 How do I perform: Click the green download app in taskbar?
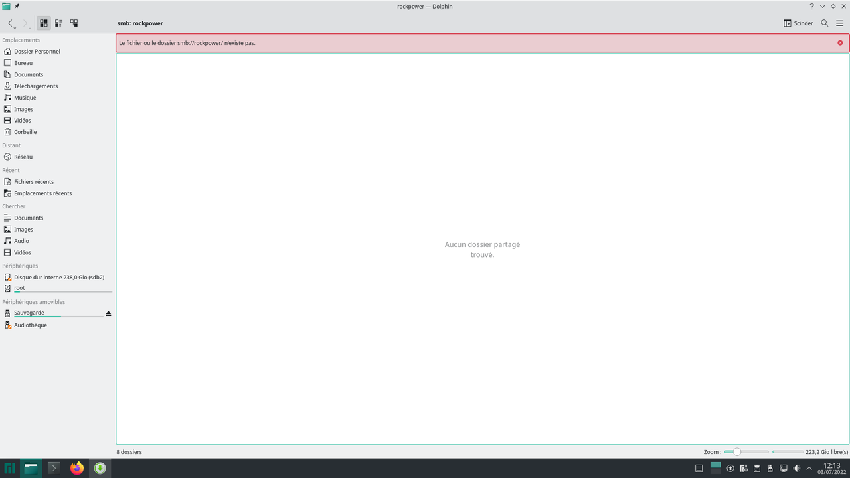coord(100,468)
